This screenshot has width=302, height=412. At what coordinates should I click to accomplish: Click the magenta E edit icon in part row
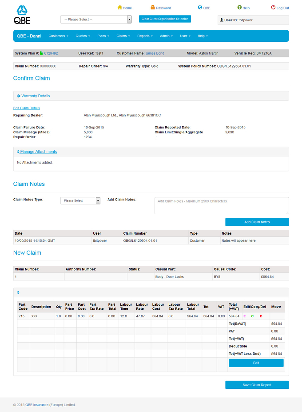(x=245, y=316)
